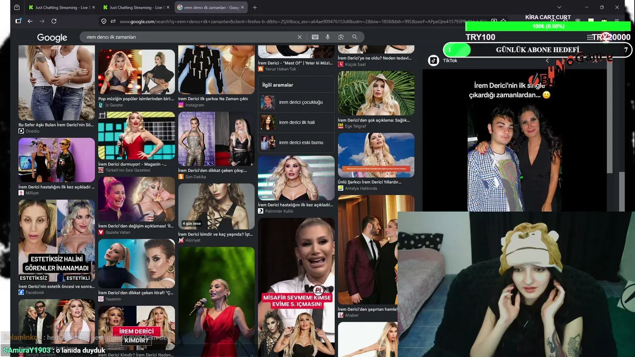Viewport: 635px width, 357px height.
Task: Open Gazete Vatan 'değişim açıklaması' result
Action: click(x=136, y=226)
